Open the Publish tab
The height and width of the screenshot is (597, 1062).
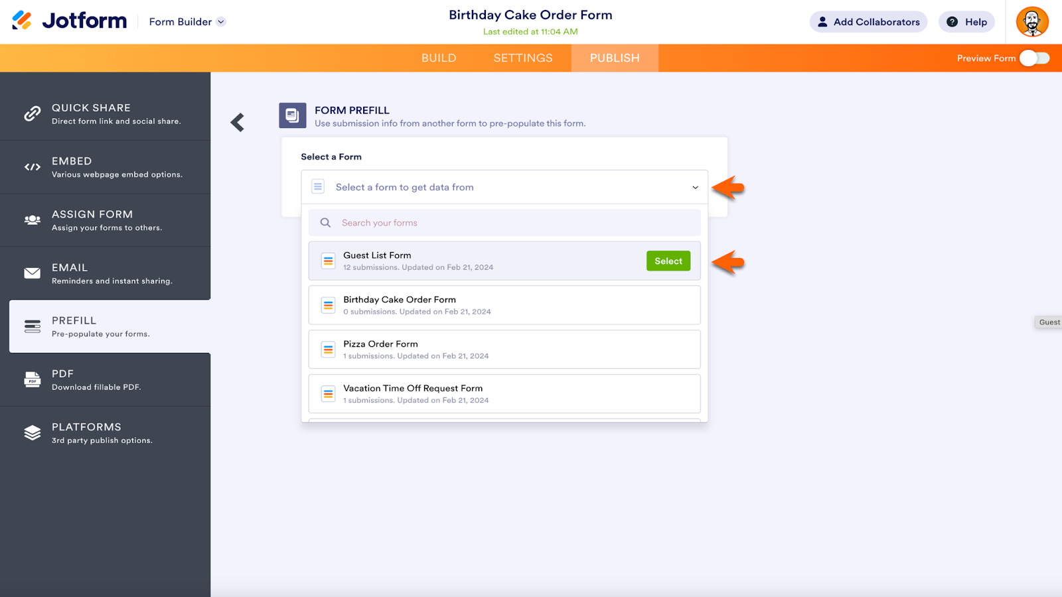[615, 58]
